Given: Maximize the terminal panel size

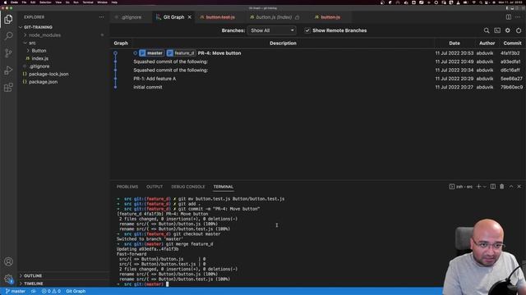Looking at the screenshot, I should coord(511,187).
